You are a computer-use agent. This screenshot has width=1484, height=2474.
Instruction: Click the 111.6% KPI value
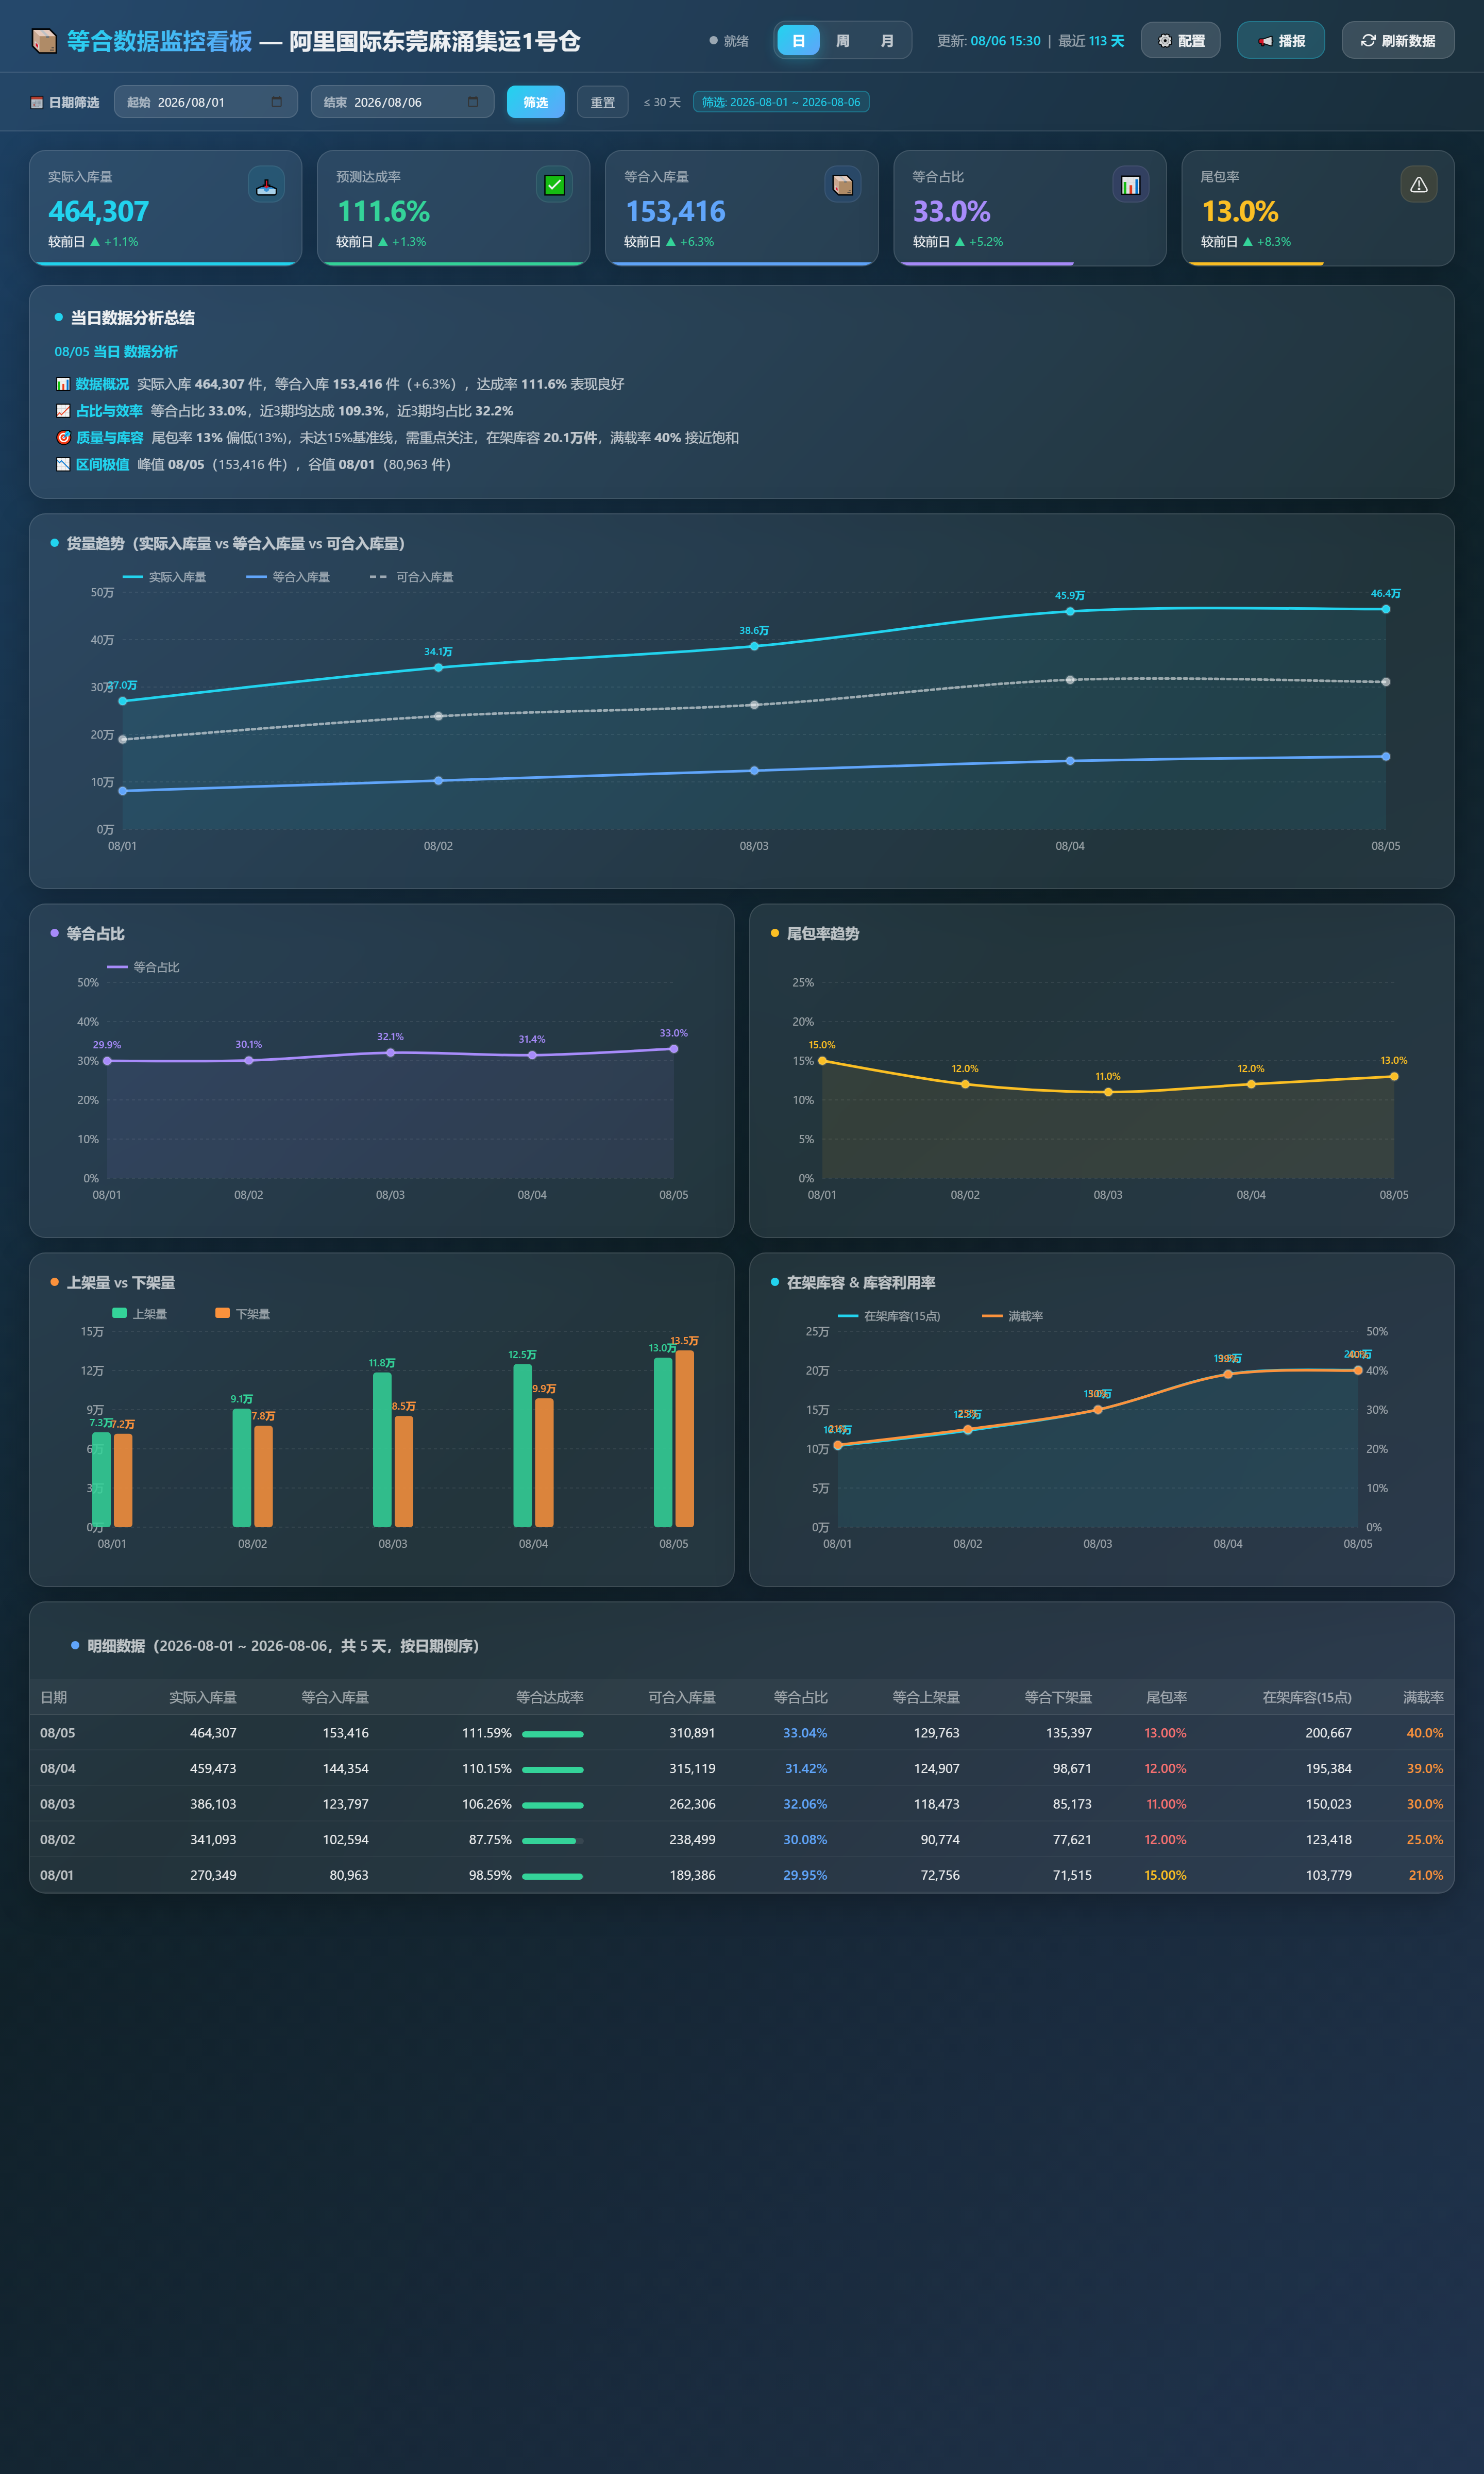pos(384,212)
